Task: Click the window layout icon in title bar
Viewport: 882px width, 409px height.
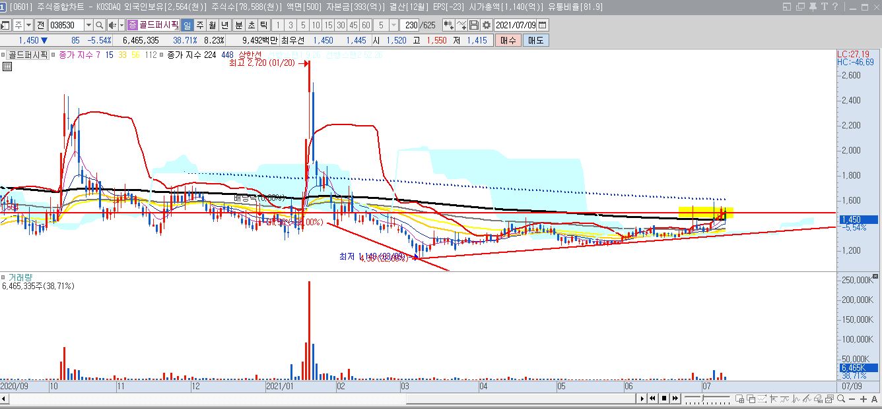Action: point(786,7)
